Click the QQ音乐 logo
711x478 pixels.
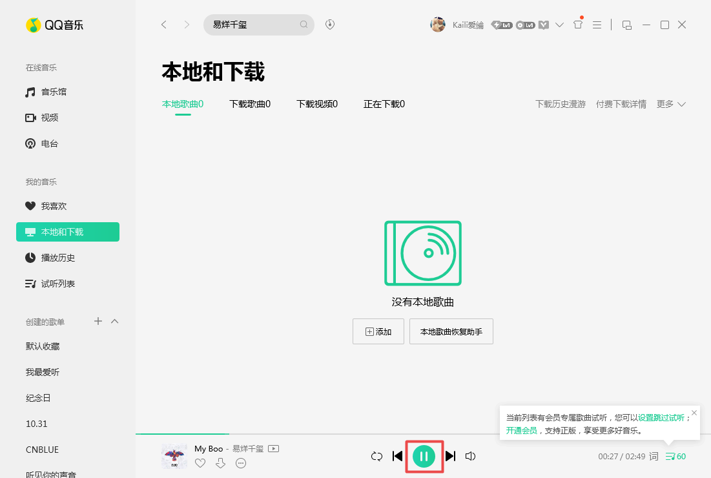click(x=55, y=25)
